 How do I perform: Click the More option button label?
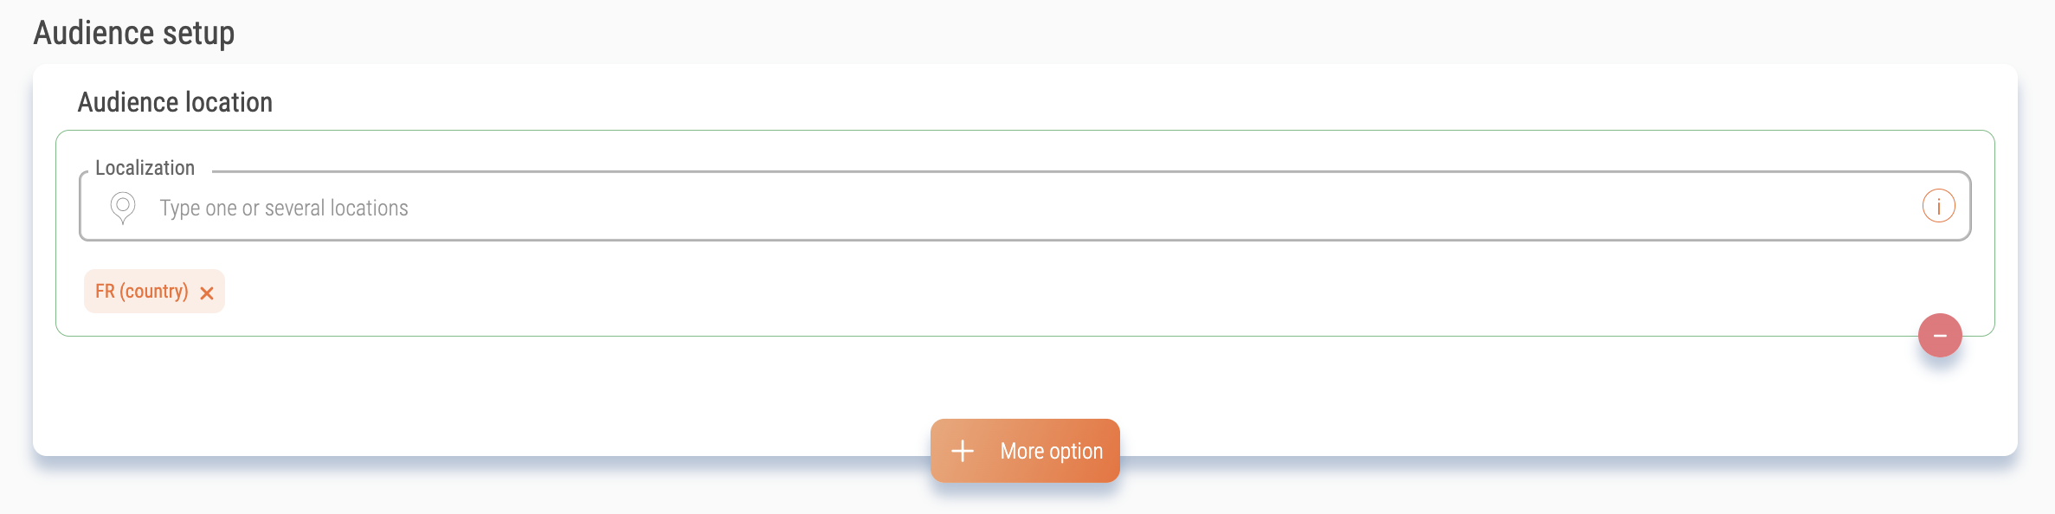[x=1051, y=451]
